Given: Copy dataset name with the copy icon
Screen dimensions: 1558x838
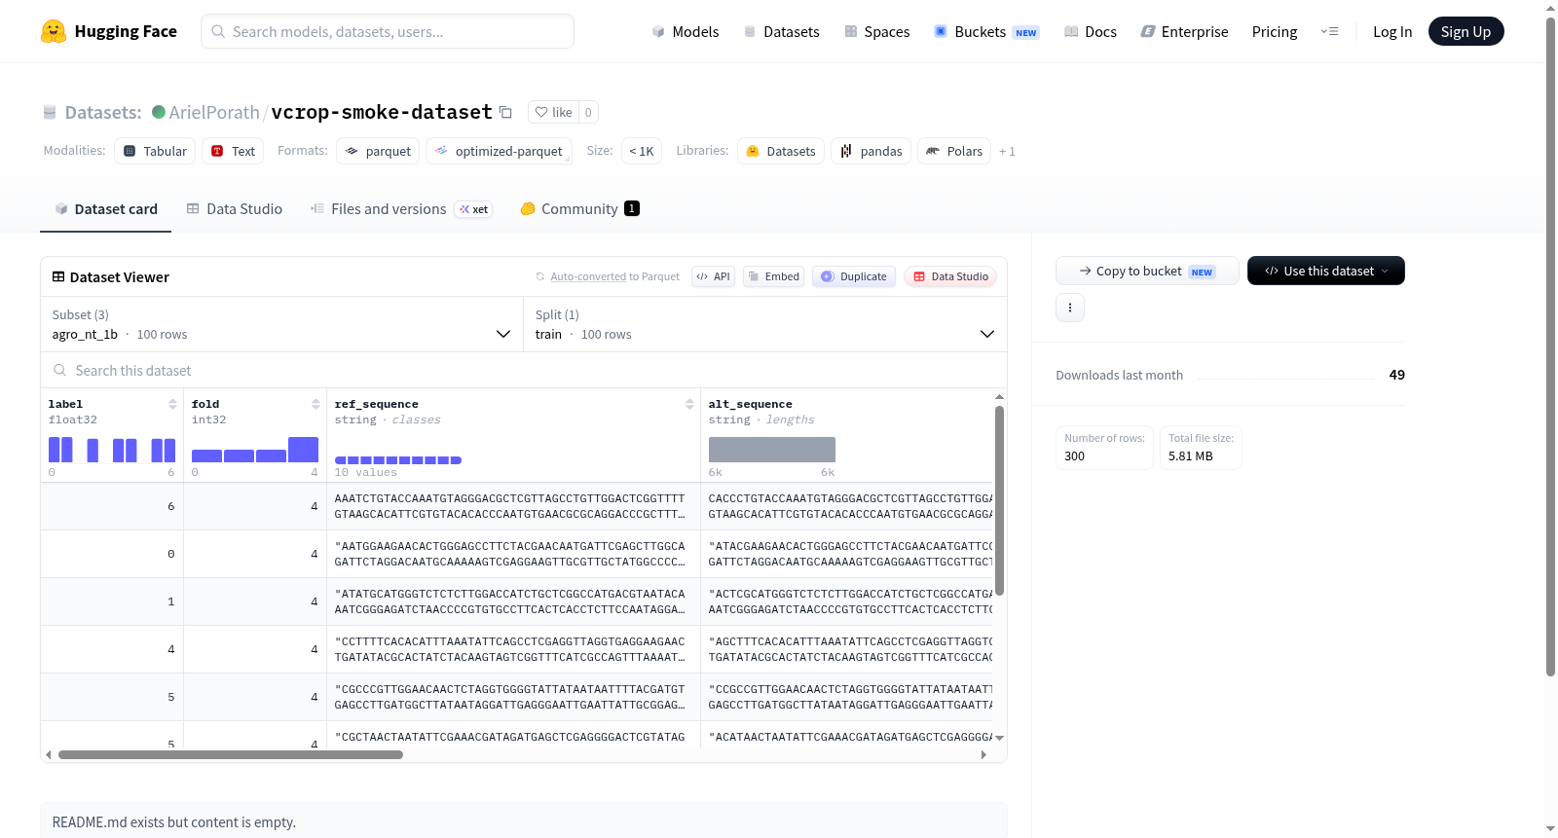Looking at the screenshot, I should 505,112.
